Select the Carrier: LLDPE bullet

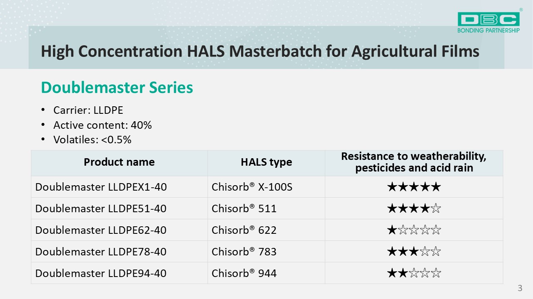88,110
